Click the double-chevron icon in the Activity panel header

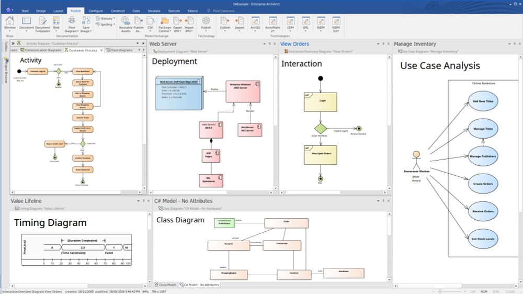(x=13, y=43)
